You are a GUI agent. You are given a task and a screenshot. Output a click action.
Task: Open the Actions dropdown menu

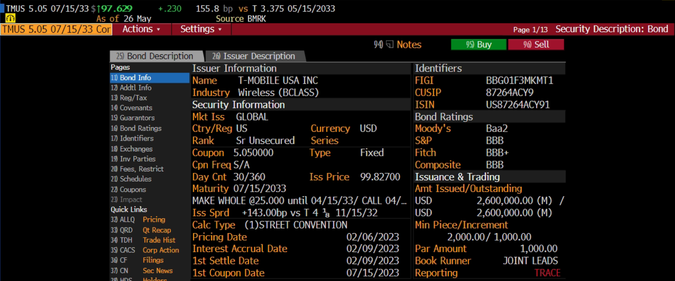[141, 29]
